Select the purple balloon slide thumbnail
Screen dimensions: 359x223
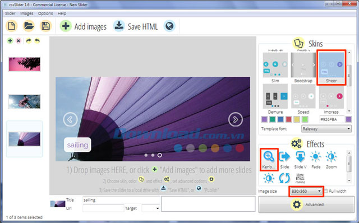[x=24, y=139]
